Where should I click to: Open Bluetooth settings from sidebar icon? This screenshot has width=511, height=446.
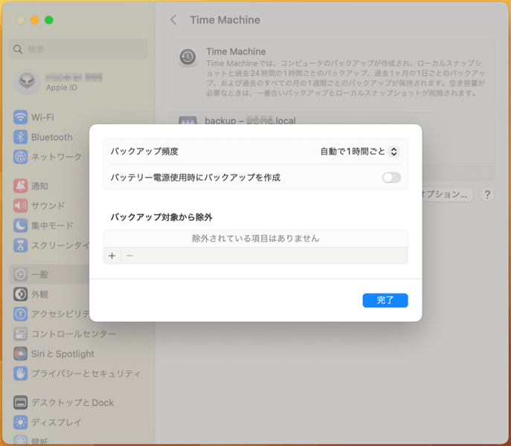21,138
